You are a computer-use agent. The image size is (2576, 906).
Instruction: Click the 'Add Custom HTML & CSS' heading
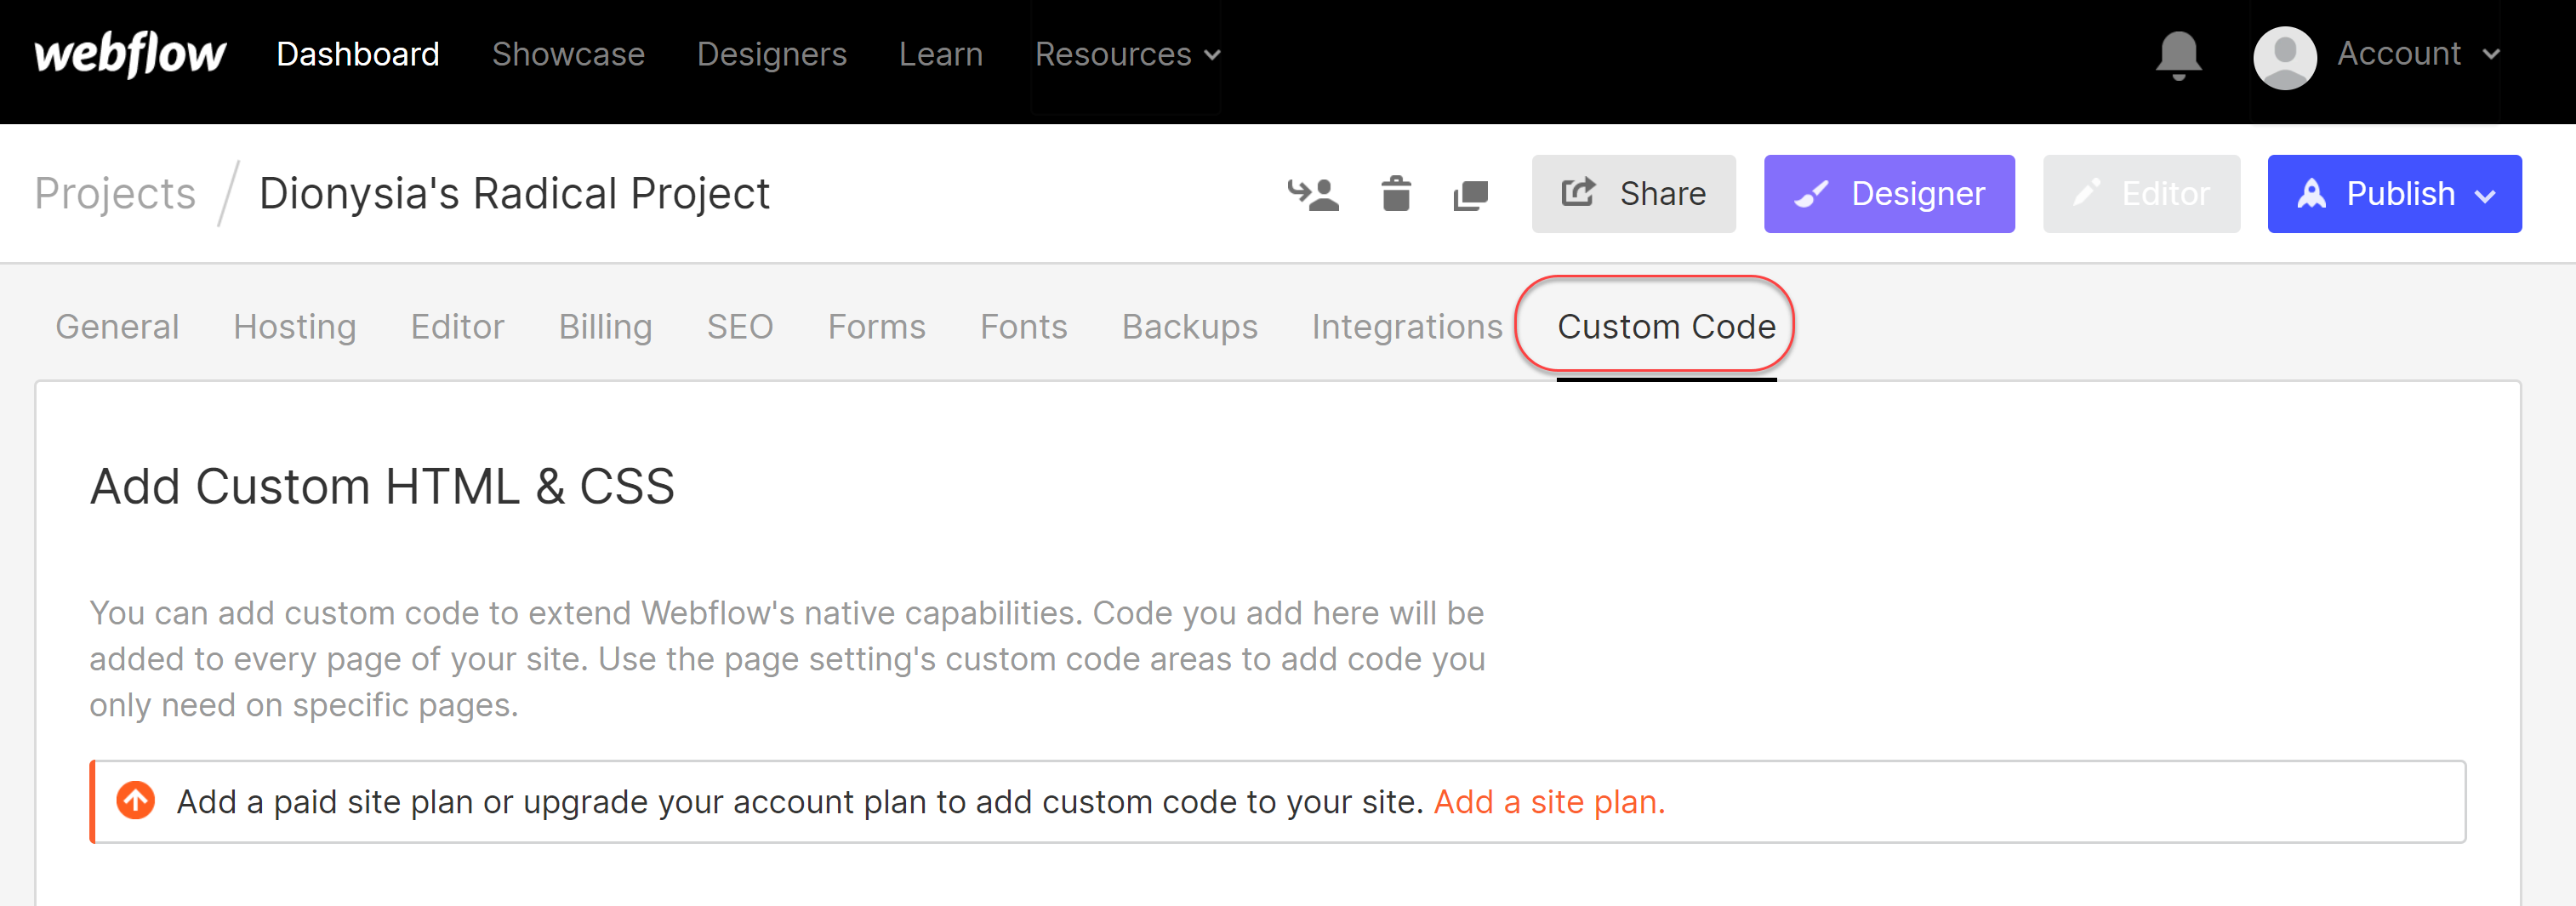[x=382, y=487]
